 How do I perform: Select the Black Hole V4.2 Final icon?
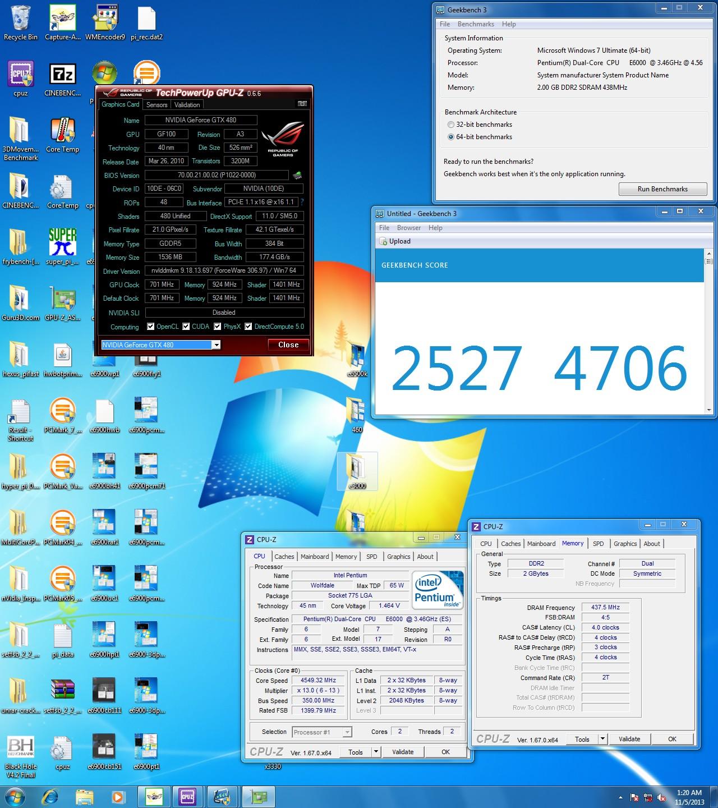(x=21, y=756)
